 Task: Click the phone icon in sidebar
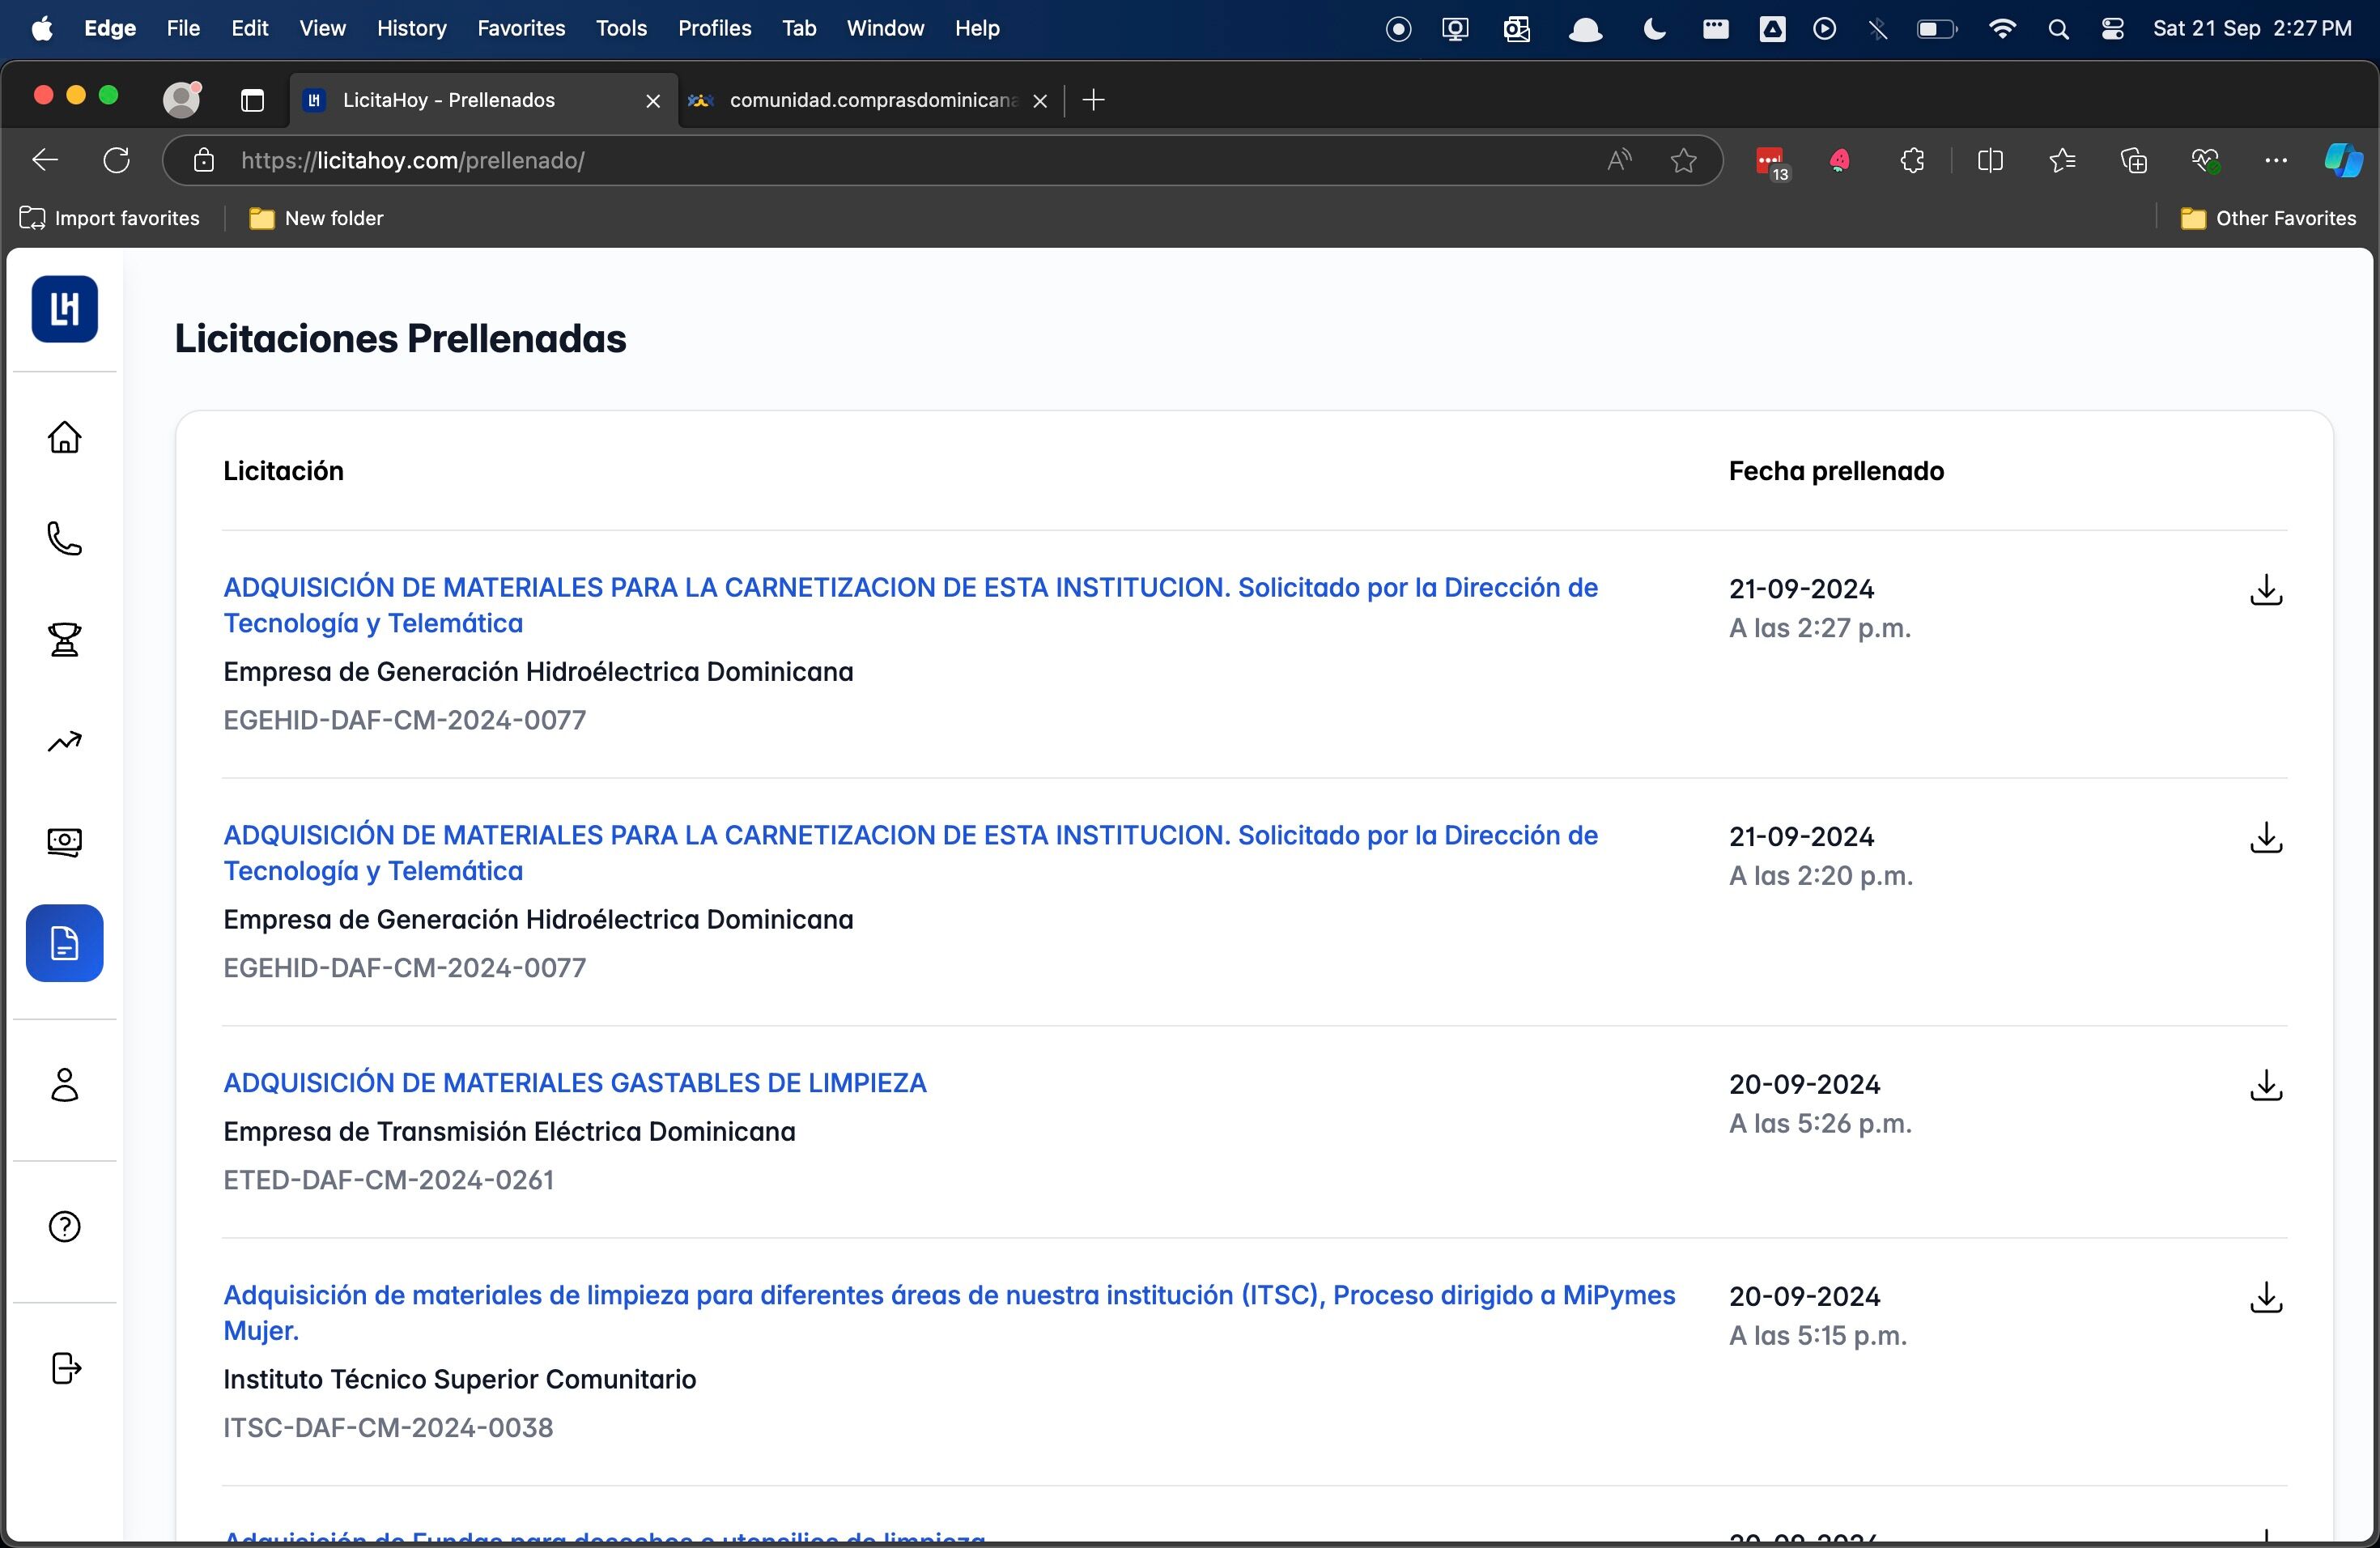(x=65, y=538)
